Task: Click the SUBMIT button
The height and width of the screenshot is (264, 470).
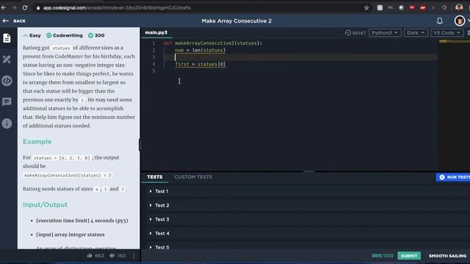Action: [409, 256]
